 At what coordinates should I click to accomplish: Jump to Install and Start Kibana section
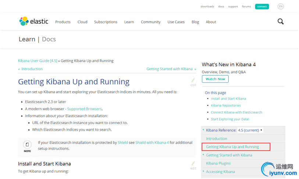pyautogui.click(x=228, y=99)
